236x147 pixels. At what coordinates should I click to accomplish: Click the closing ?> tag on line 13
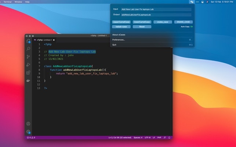point(46,88)
